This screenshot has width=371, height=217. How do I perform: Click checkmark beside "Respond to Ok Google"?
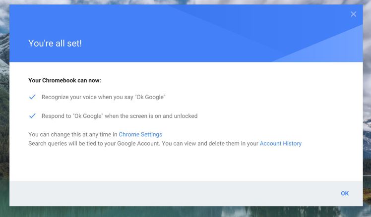[33, 116]
